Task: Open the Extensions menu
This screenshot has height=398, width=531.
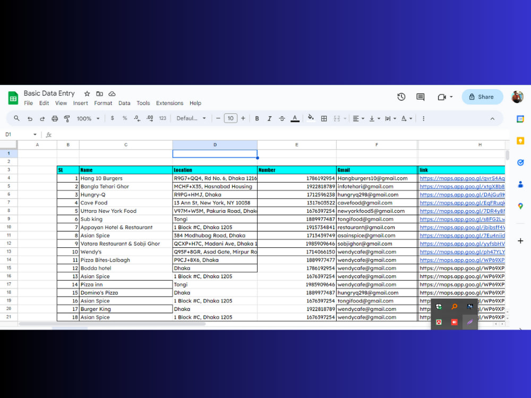Action: pyautogui.click(x=170, y=103)
